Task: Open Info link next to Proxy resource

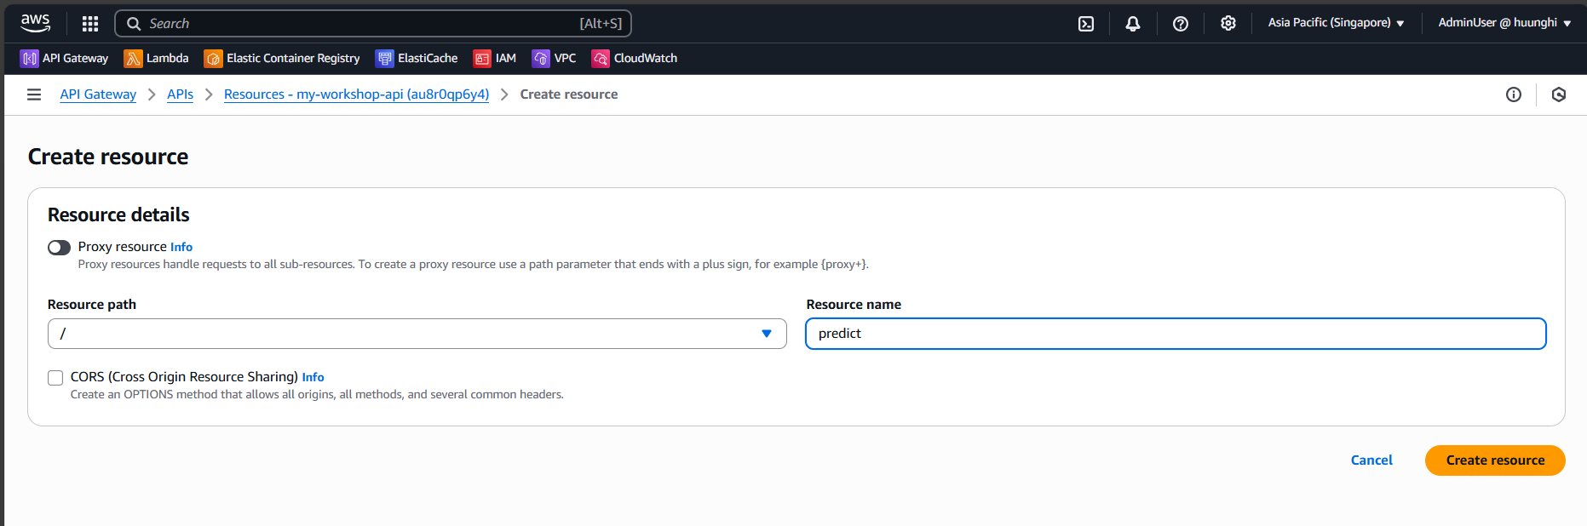Action: click(181, 247)
